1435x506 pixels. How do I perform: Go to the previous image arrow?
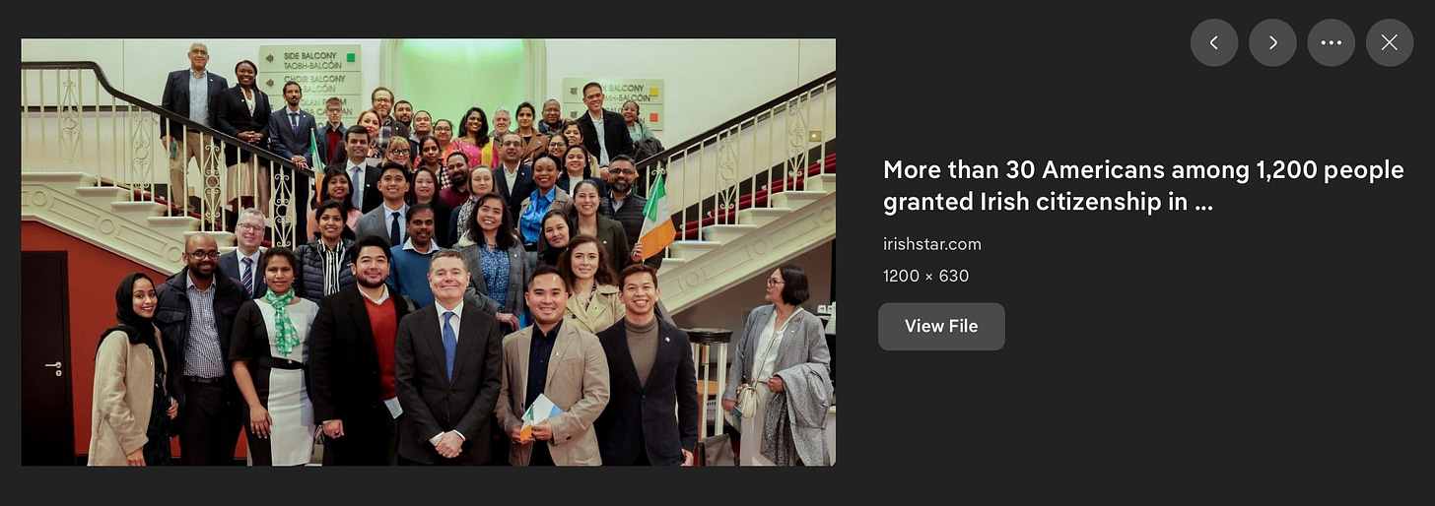(1214, 42)
